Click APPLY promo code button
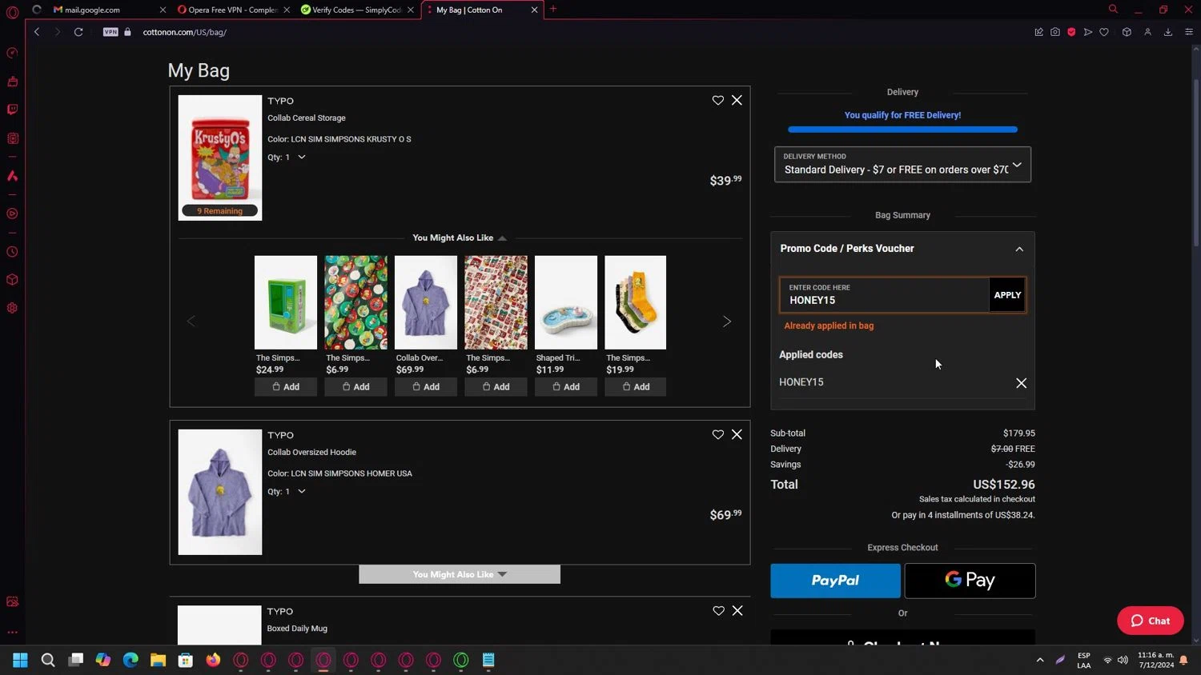This screenshot has width=1201, height=675. 1007,295
